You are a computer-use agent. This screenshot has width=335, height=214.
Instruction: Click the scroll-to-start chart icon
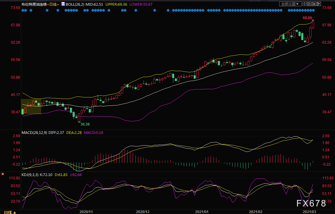tap(309, 4)
